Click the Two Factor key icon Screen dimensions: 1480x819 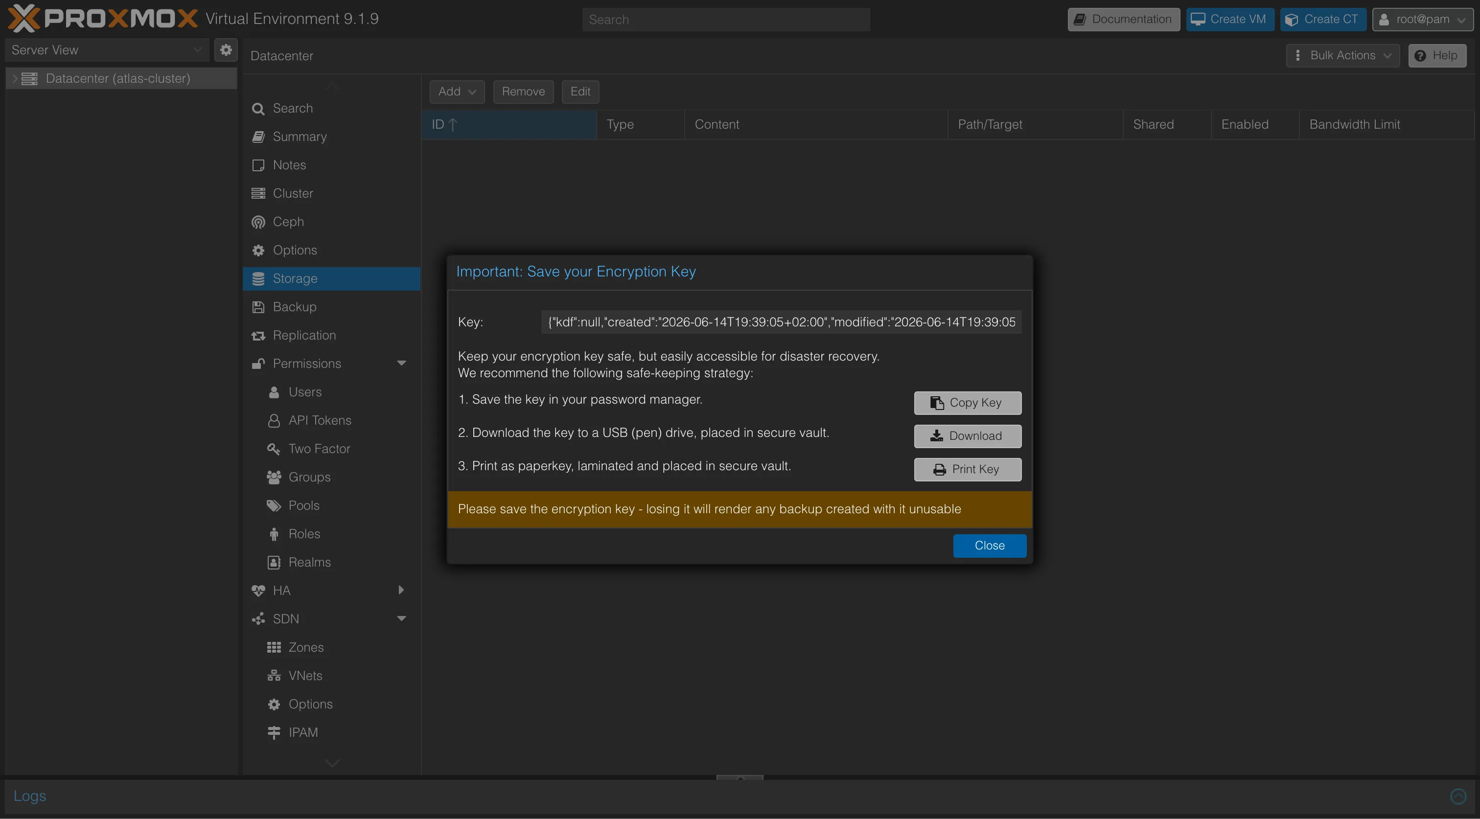274,449
